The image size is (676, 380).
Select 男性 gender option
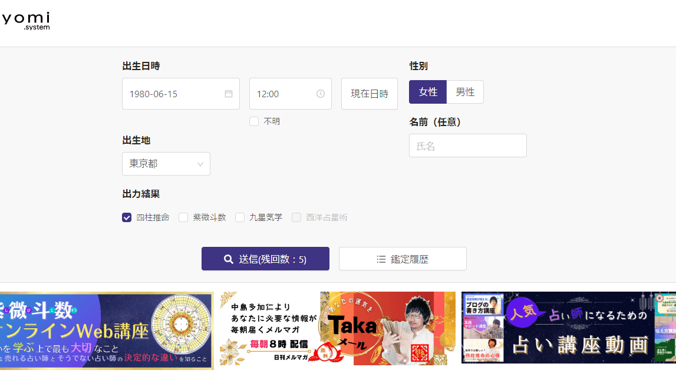(465, 92)
